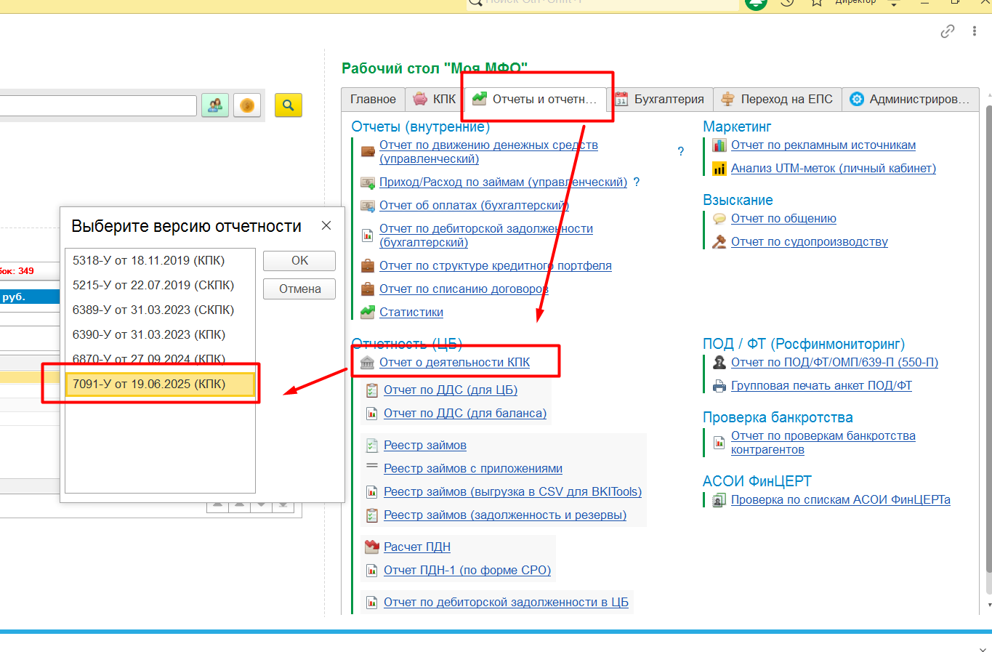The image size is (992, 652).
Task: Click icon beside Отчет по проверкам банкротства
Action: 719,443
